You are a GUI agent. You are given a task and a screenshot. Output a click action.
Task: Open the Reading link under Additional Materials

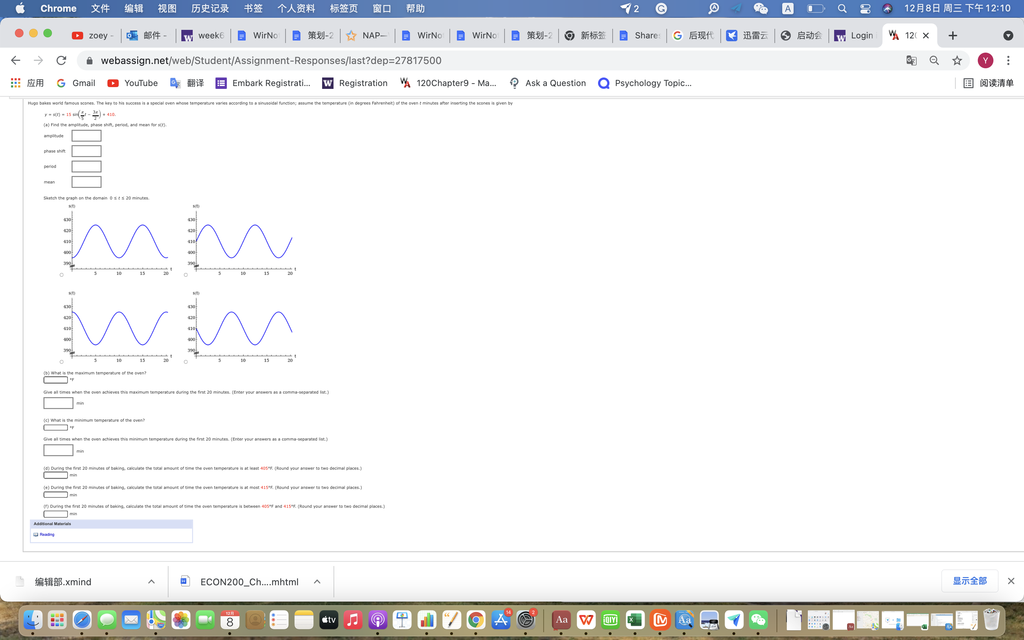pos(47,534)
